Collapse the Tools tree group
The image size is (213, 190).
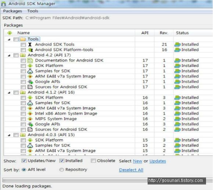point(9,40)
